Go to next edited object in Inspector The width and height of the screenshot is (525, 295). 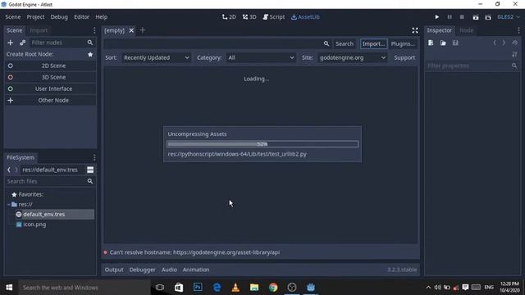coord(504,43)
